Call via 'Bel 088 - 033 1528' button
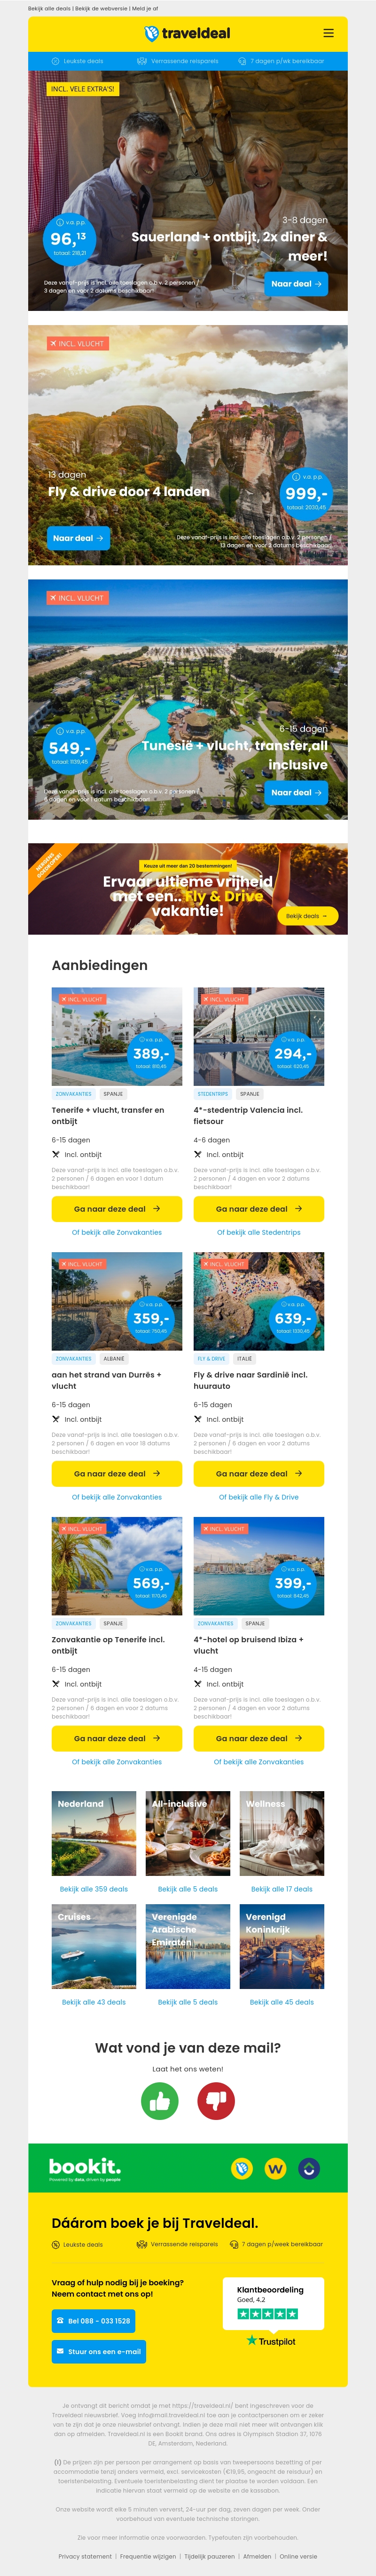The height and width of the screenshot is (2576, 376). coord(93,2321)
